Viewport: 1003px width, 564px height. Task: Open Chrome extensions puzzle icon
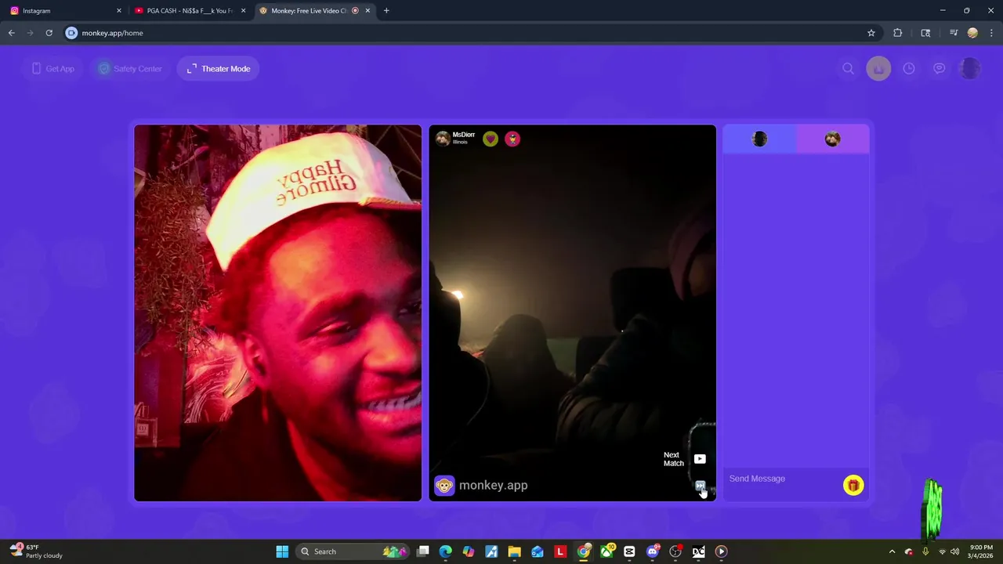point(898,33)
